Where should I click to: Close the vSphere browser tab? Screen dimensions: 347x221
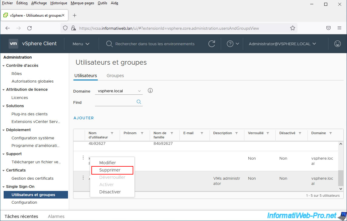63,15
